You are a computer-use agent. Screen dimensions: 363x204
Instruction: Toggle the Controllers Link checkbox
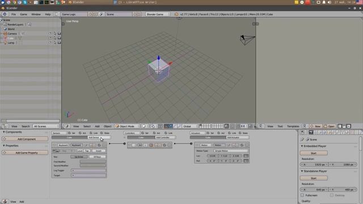[166, 133]
